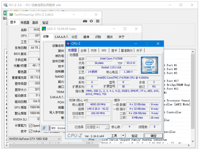Click the PCI-Z horizontal scrollbar right arrow
Image resolution: width=199 pixels, height=149 pixels.
tap(189, 146)
